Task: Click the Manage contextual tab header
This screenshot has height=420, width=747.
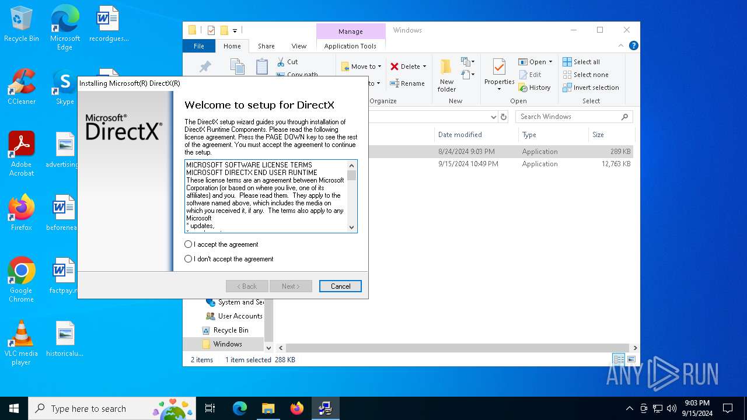Action: (x=351, y=32)
